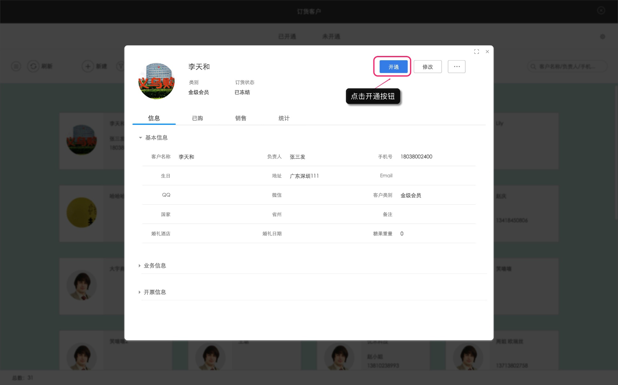Click the 修改 button
The image size is (618, 385).
428,66
